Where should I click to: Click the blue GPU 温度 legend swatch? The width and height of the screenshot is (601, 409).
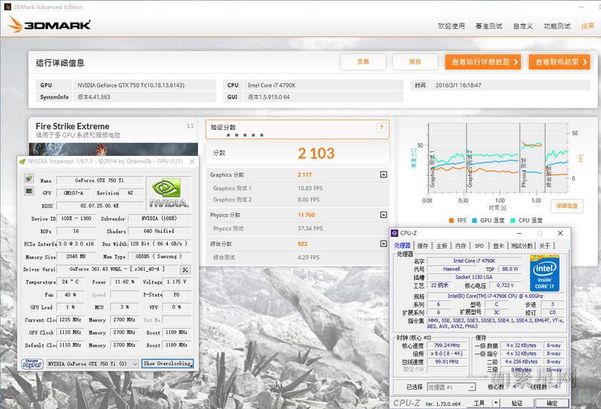click(475, 220)
